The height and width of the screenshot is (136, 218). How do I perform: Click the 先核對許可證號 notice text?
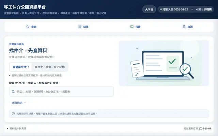click(57, 114)
